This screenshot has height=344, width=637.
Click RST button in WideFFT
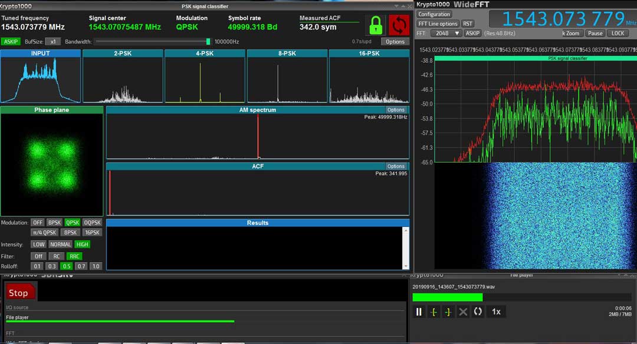468,24
